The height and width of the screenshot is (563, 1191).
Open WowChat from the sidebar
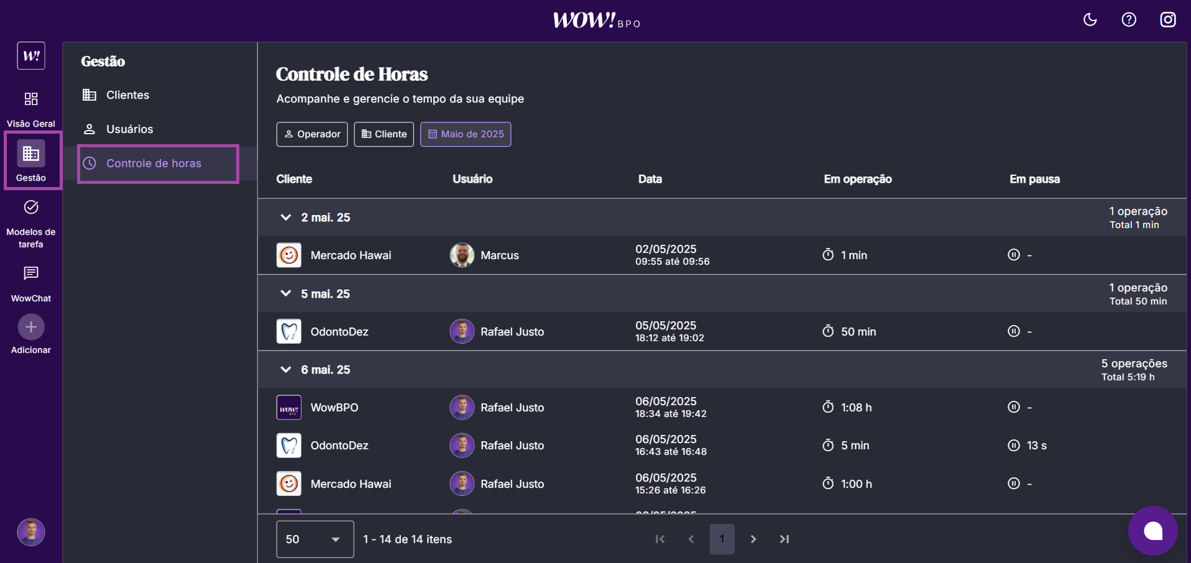coord(31,274)
